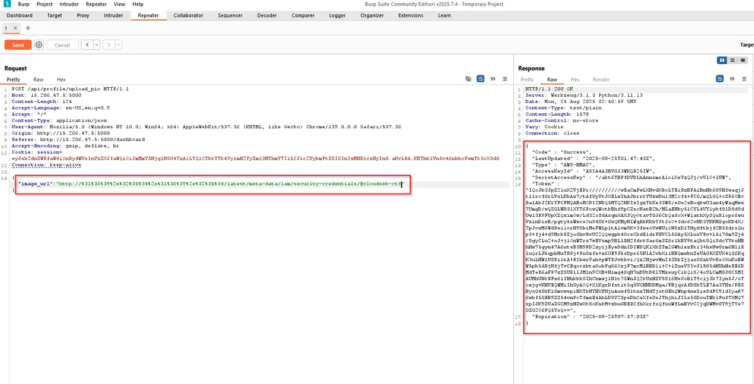
Task: Click the "Code" : "Success" line in response
Action: tap(562, 152)
